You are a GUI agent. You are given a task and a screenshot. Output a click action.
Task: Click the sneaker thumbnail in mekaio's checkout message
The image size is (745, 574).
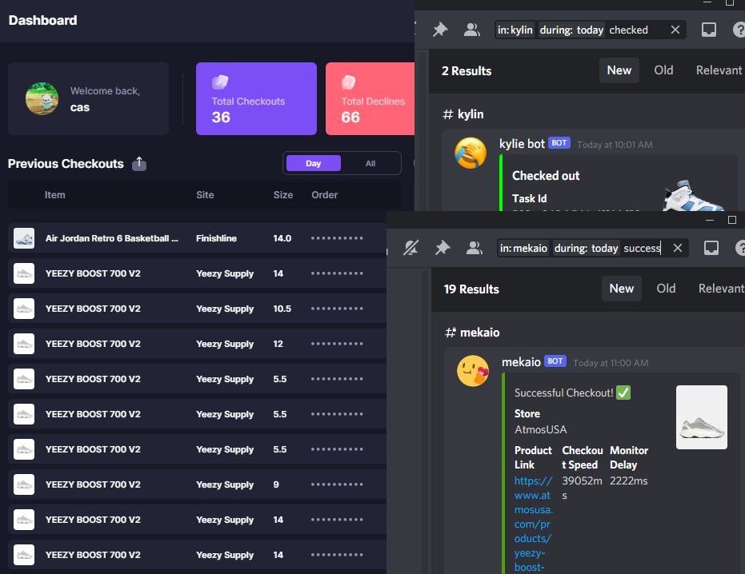[x=700, y=417]
